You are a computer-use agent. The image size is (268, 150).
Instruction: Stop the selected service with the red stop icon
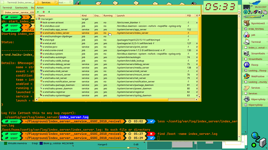point(44,12)
